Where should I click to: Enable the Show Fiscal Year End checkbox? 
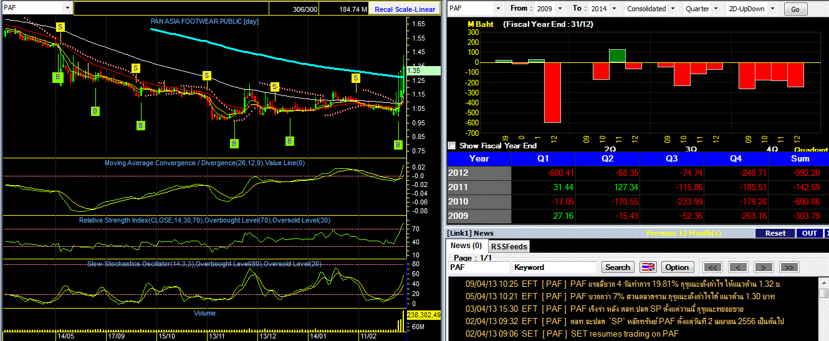[x=452, y=145]
